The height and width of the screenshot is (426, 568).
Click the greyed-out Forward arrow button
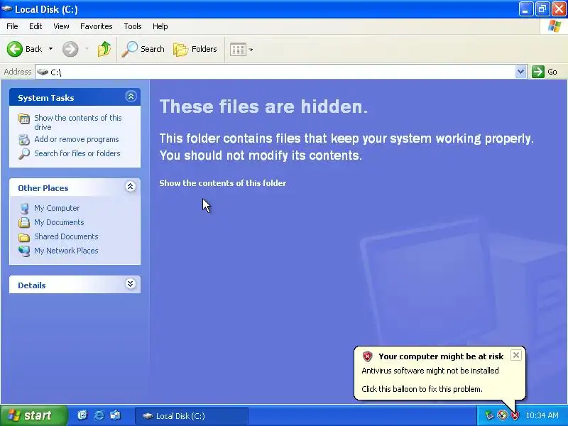pyautogui.click(x=70, y=49)
